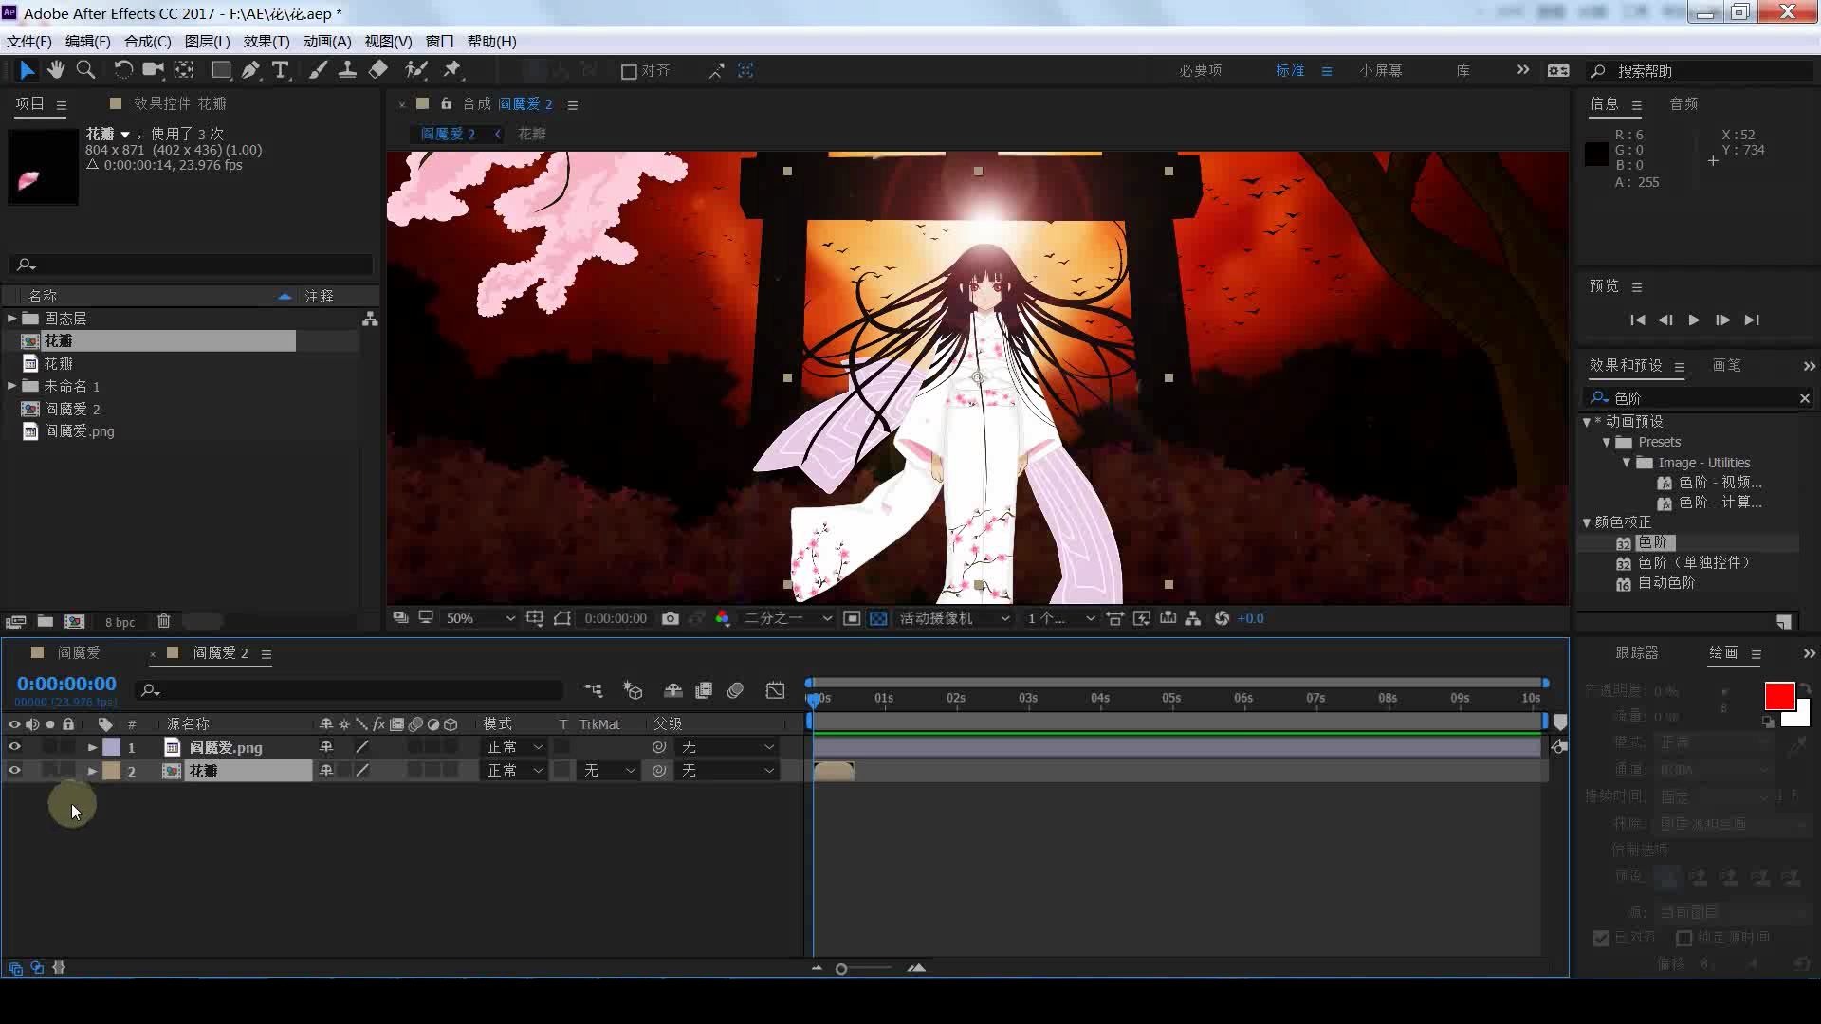Screen dimensions: 1821x1024
Task: Go to first frame button
Action: [x=1637, y=320]
